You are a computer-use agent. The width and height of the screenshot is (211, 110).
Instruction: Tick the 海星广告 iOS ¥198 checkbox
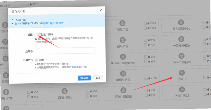coord(145,23)
